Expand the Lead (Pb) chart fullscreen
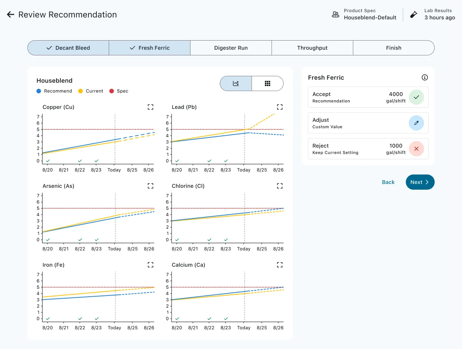Image resolution: width=462 pixels, height=349 pixels. click(x=280, y=107)
